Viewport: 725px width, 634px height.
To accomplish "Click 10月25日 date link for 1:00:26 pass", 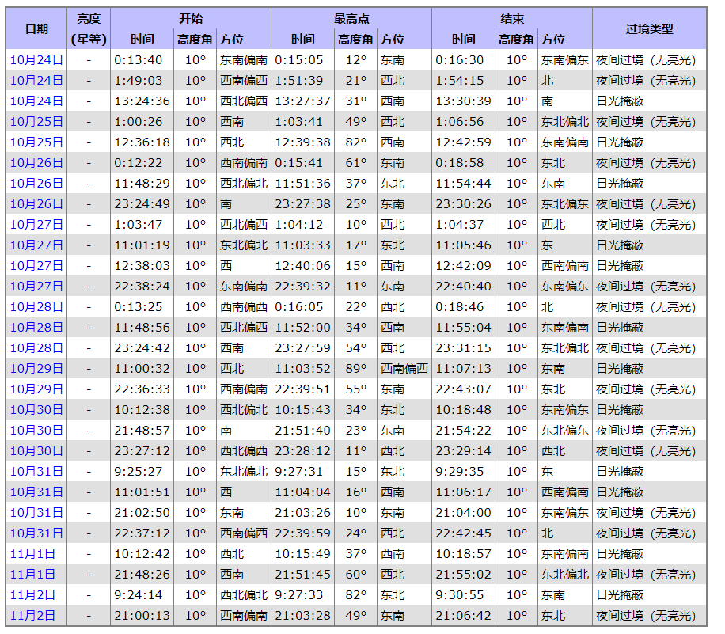I will click(36, 122).
